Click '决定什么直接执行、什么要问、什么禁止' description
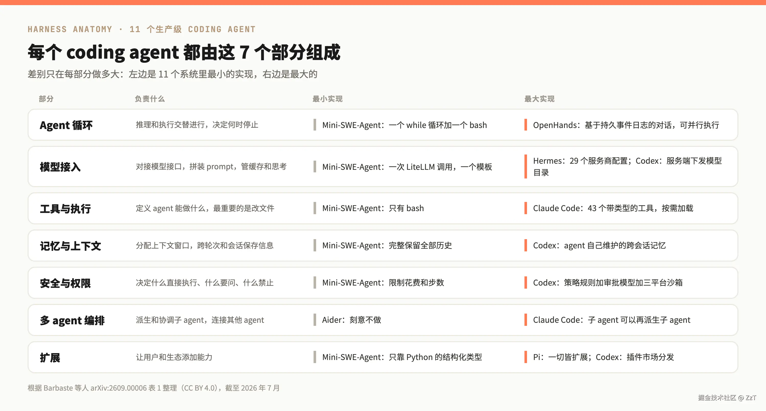 205,283
